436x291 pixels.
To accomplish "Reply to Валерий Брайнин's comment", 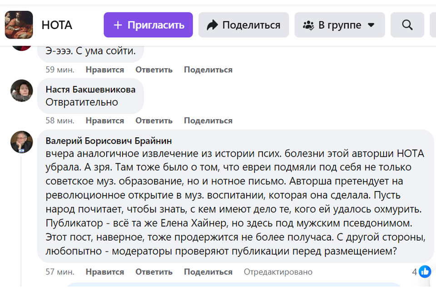I will coord(154,272).
